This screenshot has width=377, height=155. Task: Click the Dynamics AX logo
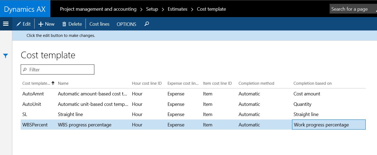(25, 9)
